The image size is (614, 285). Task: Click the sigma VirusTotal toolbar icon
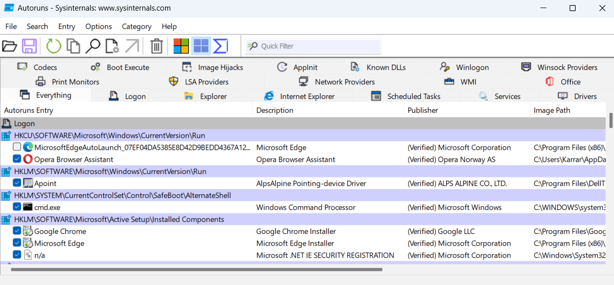point(220,46)
